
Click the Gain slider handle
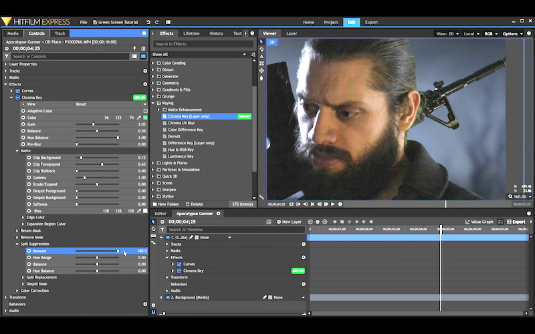93,124
